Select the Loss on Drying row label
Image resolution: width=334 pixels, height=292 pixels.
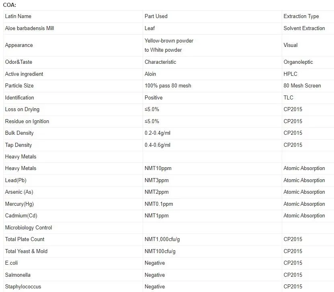coord(22,109)
